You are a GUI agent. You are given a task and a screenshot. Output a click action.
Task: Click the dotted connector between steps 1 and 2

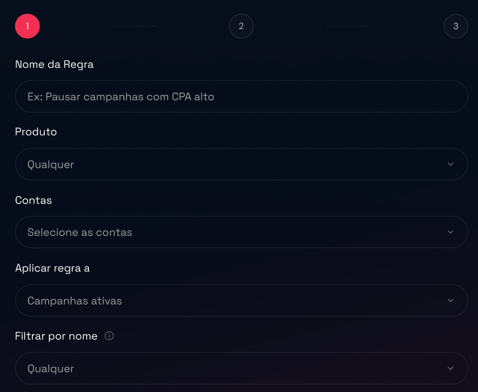(x=134, y=26)
